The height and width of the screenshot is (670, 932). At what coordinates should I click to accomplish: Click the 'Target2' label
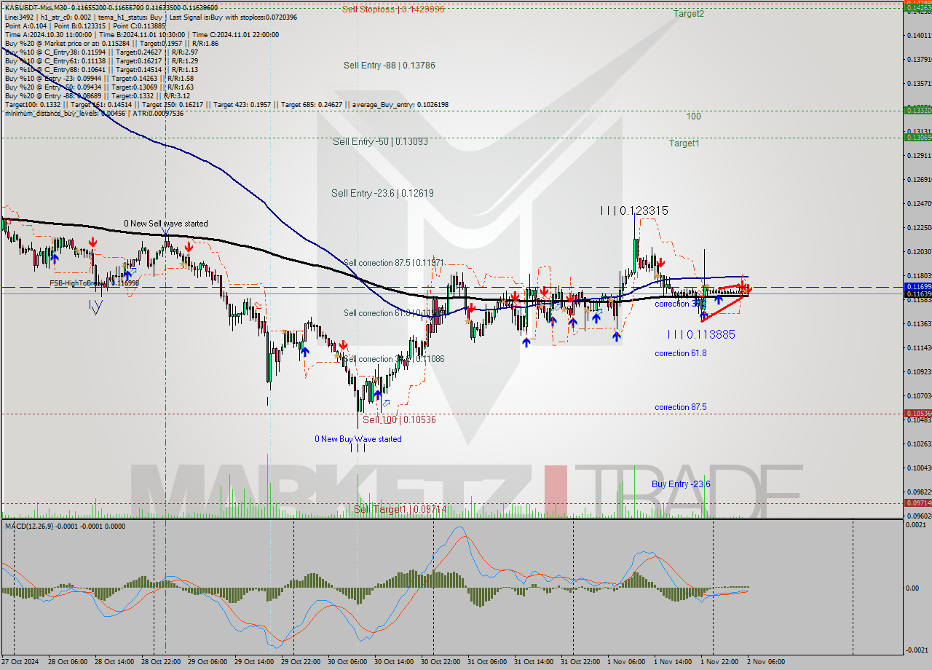click(688, 13)
